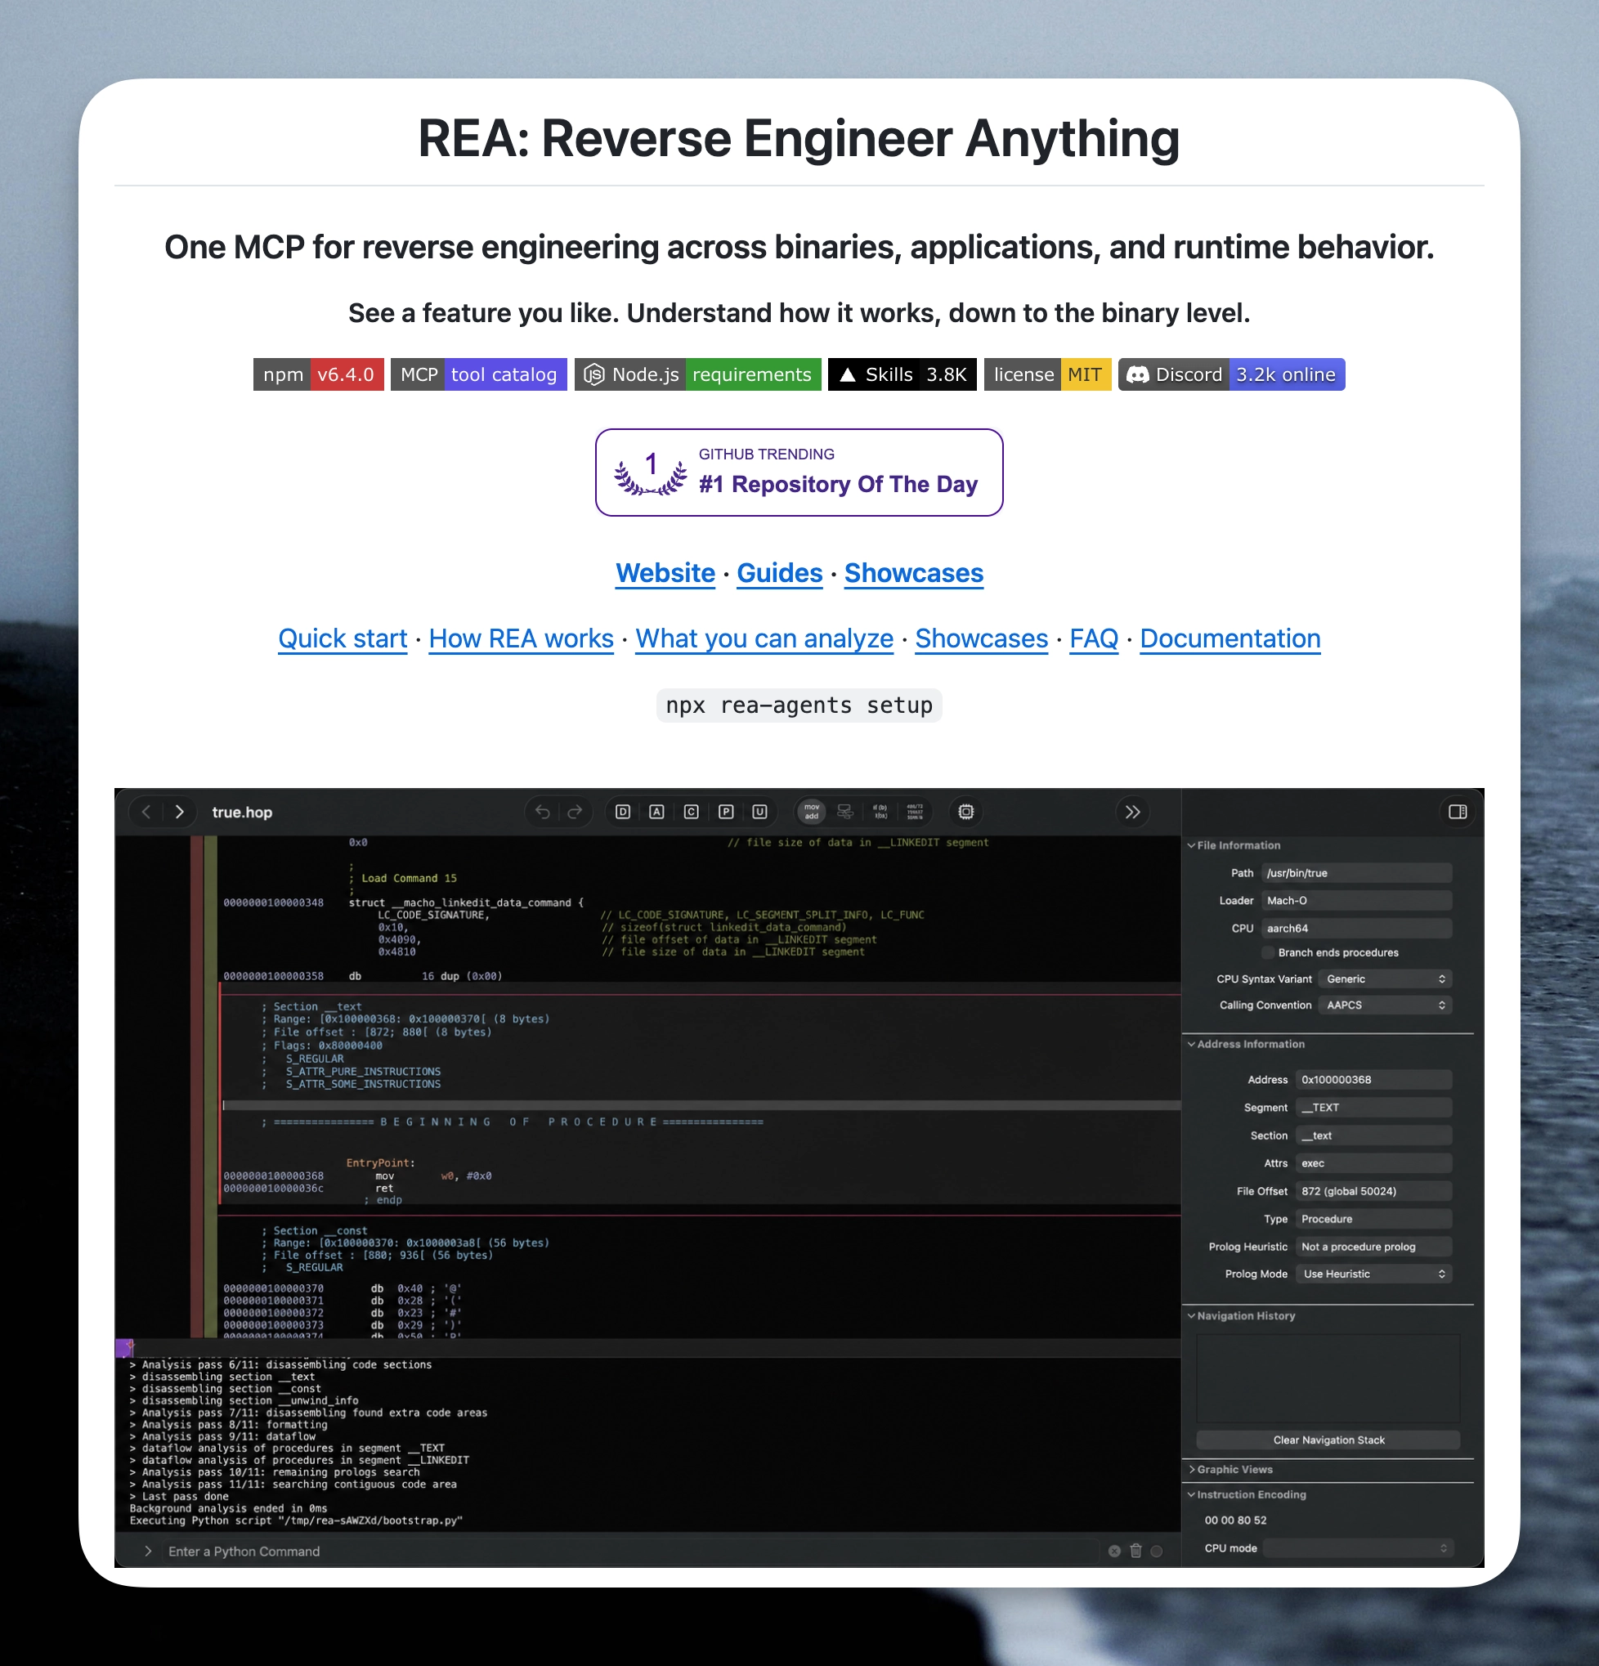Screen dimensions: 1599x1666
Task: Open the How REA works link
Action: point(521,638)
